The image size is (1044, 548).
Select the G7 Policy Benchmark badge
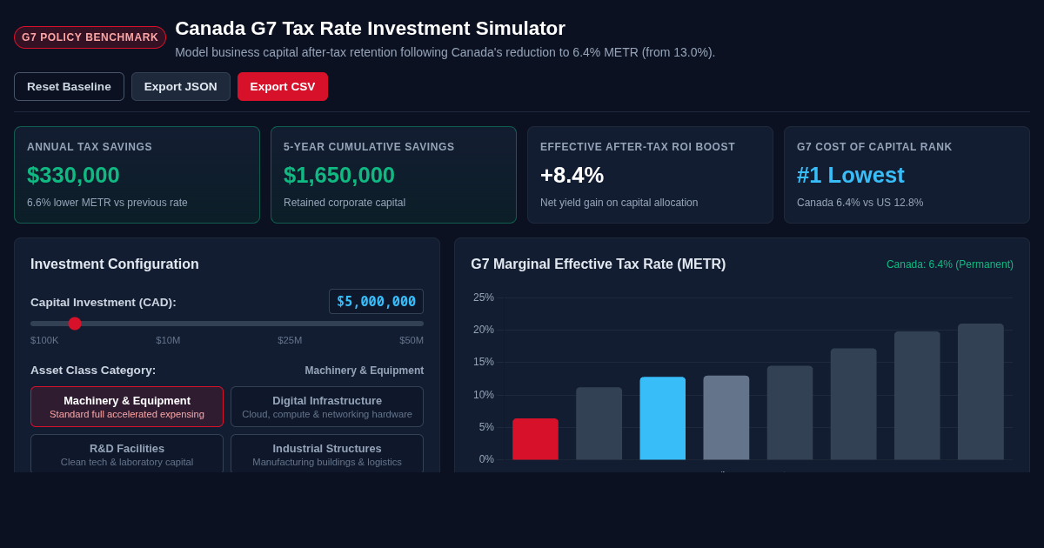pyautogui.click(x=90, y=37)
